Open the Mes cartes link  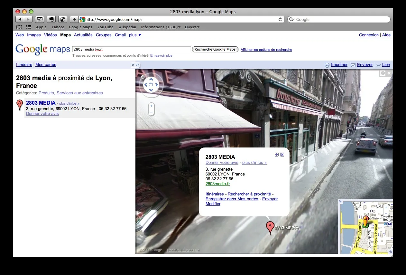pos(46,65)
